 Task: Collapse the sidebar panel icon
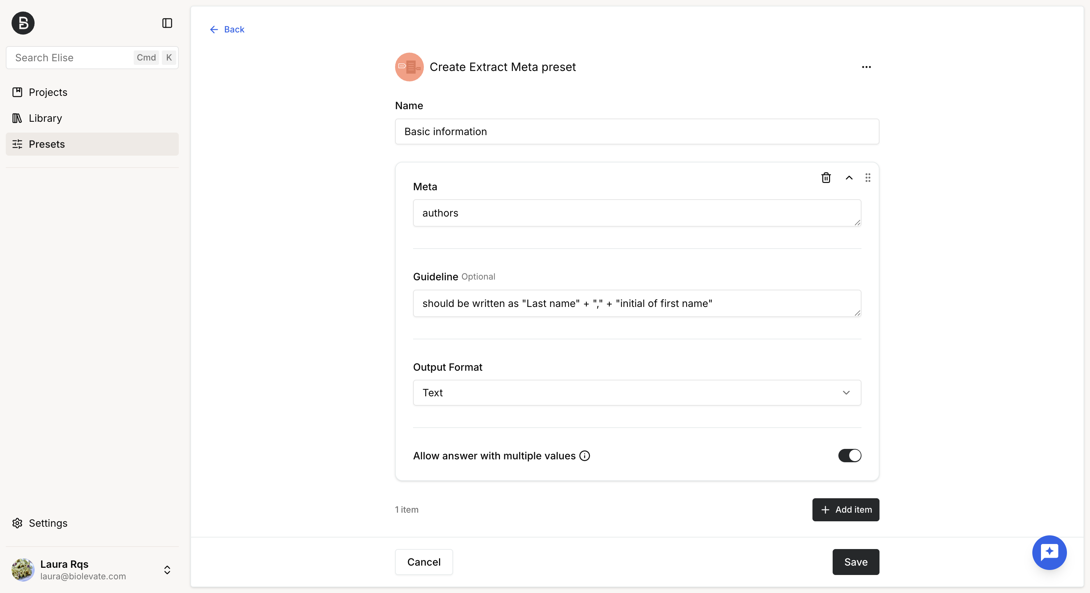[x=167, y=23]
